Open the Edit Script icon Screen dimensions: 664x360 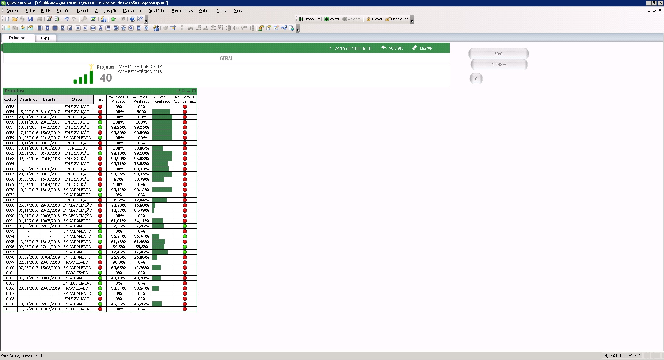(x=49, y=19)
